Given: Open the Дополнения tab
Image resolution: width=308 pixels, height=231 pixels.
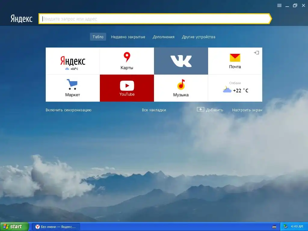Looking at the screenshot, I should (164, 37).
